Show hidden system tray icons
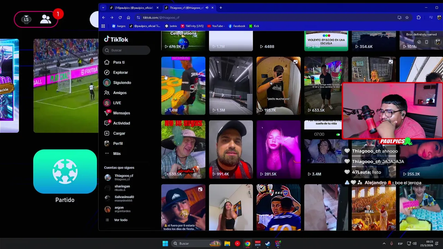This screenshot has height=249, width=443. (x=384, y=243)
